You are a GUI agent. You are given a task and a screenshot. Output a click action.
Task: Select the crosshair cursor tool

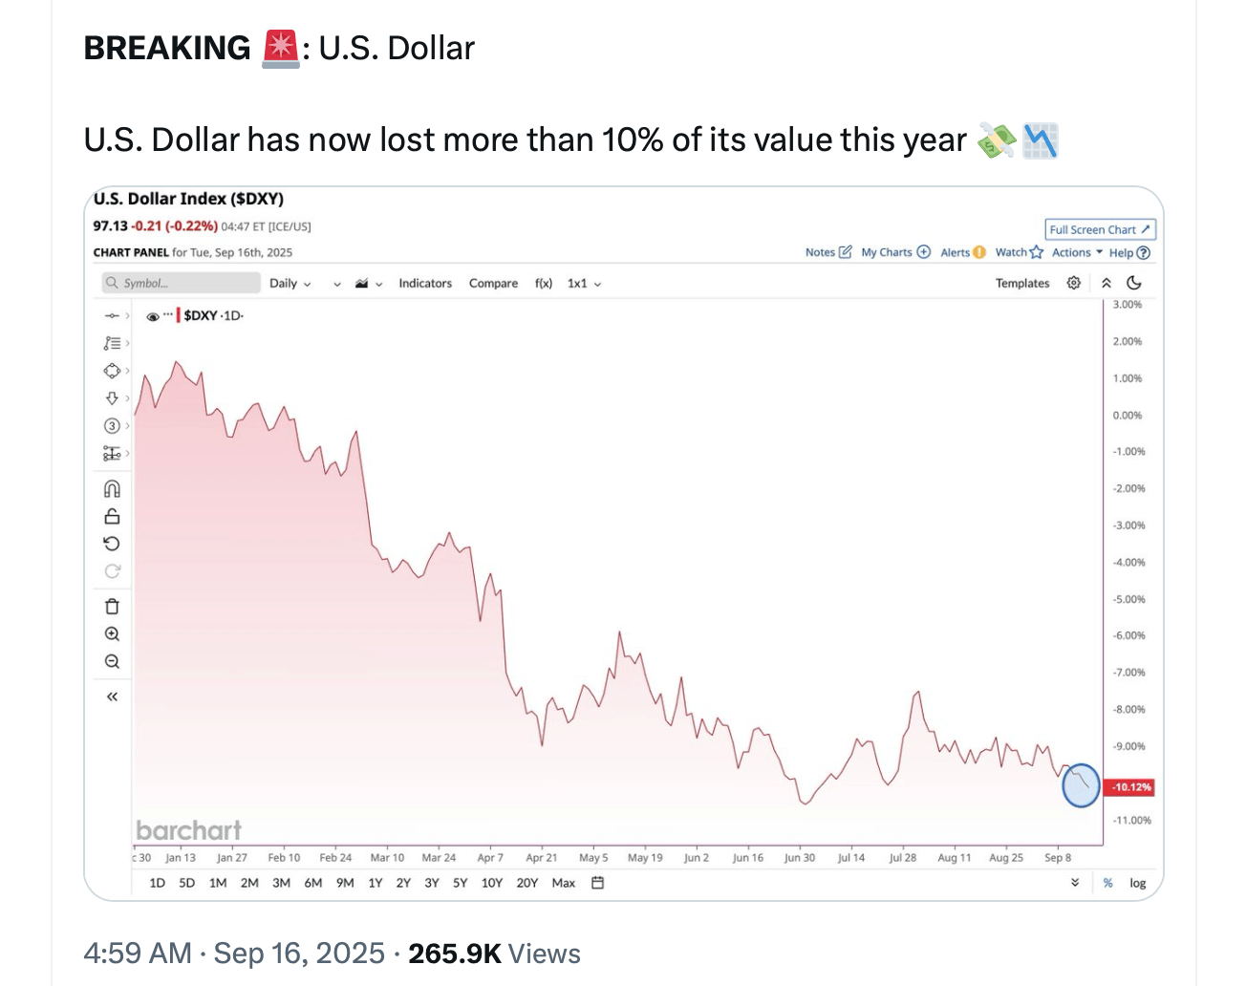point(112,314)
